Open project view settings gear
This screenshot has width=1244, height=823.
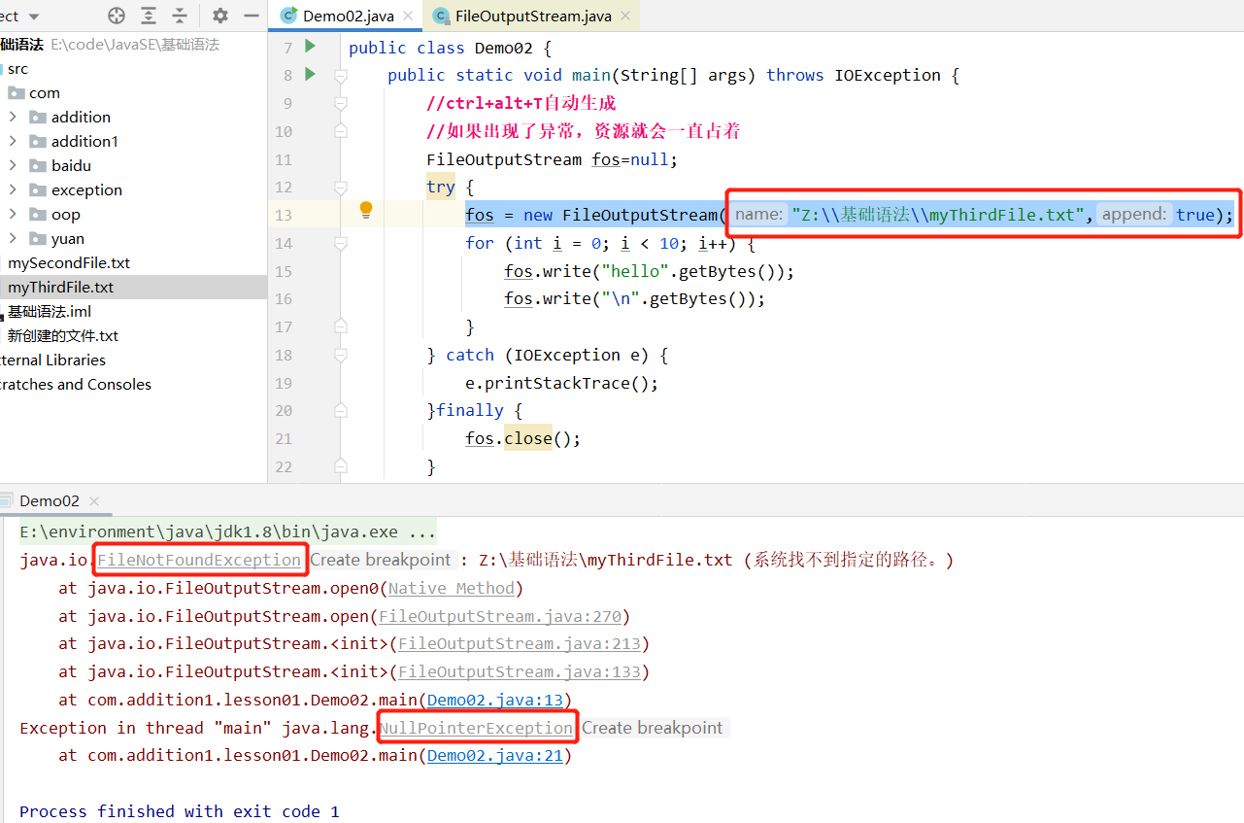click(x=220, y=16)
